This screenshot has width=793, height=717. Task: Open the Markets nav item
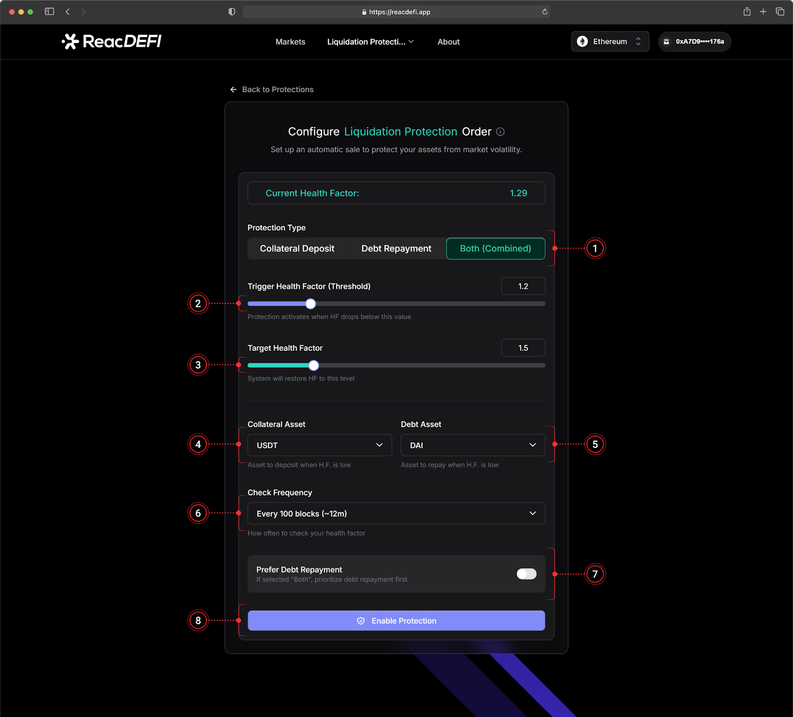290,42
